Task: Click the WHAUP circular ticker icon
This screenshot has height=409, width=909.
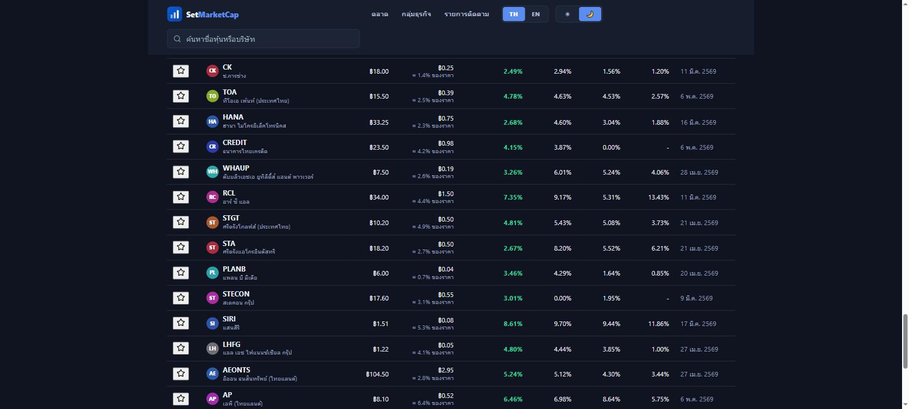Action: [x=213, y=172]
